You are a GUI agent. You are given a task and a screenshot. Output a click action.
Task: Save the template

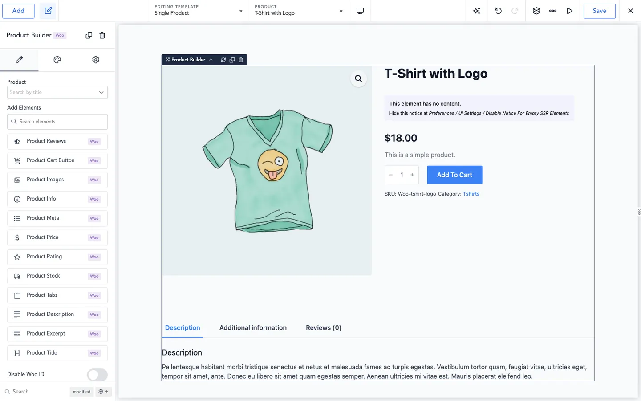click(600, 11)
